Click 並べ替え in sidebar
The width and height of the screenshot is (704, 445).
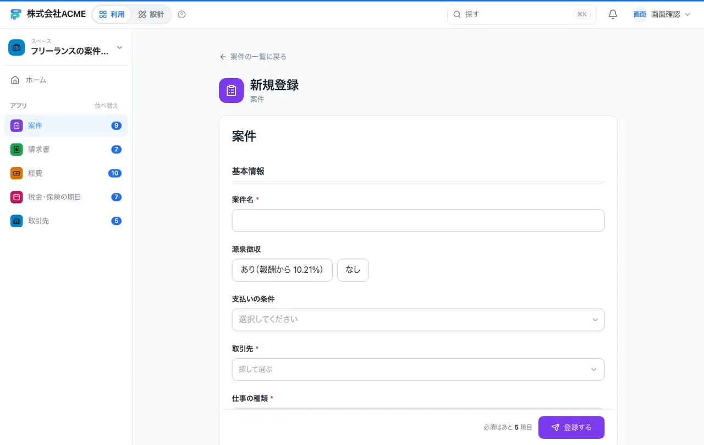pos(106,106)
